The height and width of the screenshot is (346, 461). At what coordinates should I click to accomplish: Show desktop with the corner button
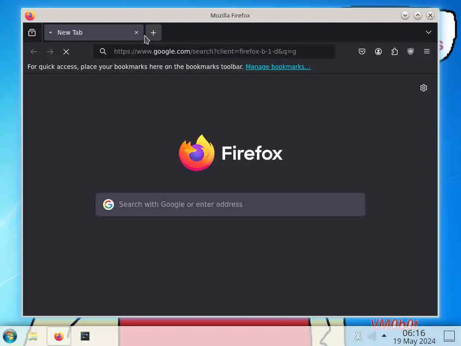click(x=449, y=336)
